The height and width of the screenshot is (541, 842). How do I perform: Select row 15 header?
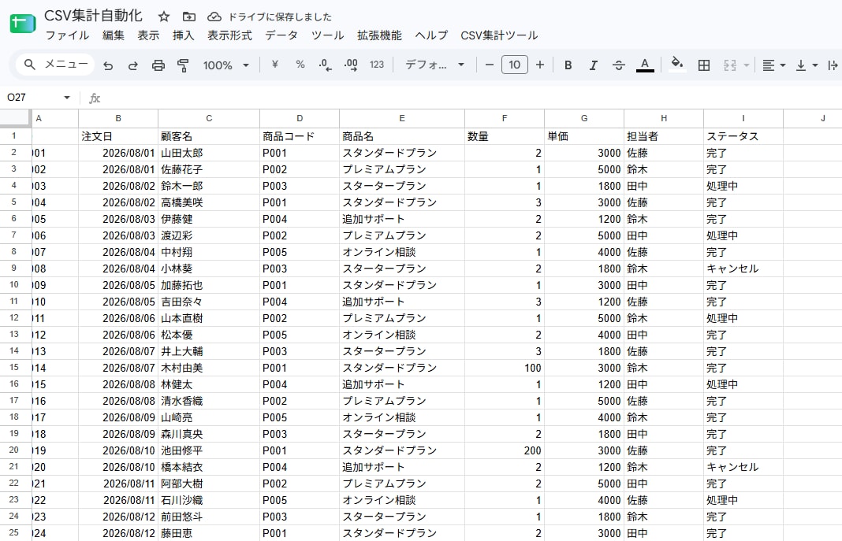[x=14, y=367]
